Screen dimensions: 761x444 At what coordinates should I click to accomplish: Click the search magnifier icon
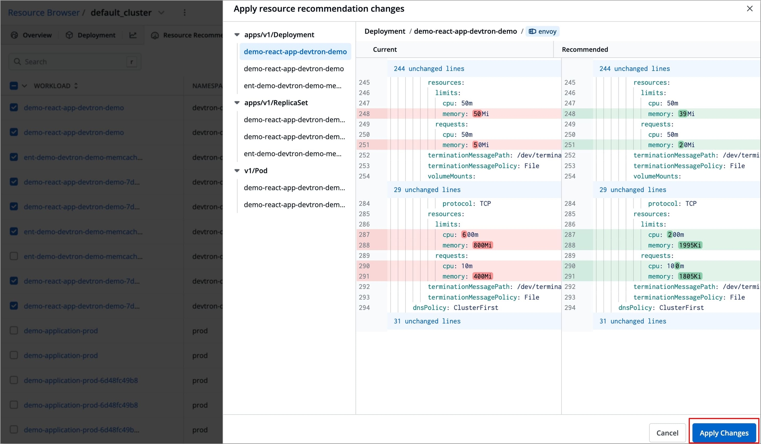click(17, 62)
